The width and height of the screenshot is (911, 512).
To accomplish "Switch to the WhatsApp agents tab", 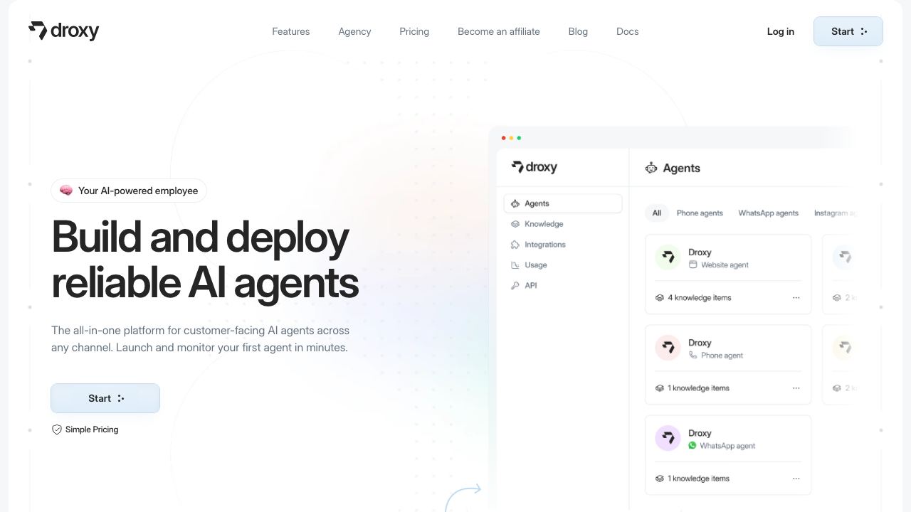I will click(769, 213).
